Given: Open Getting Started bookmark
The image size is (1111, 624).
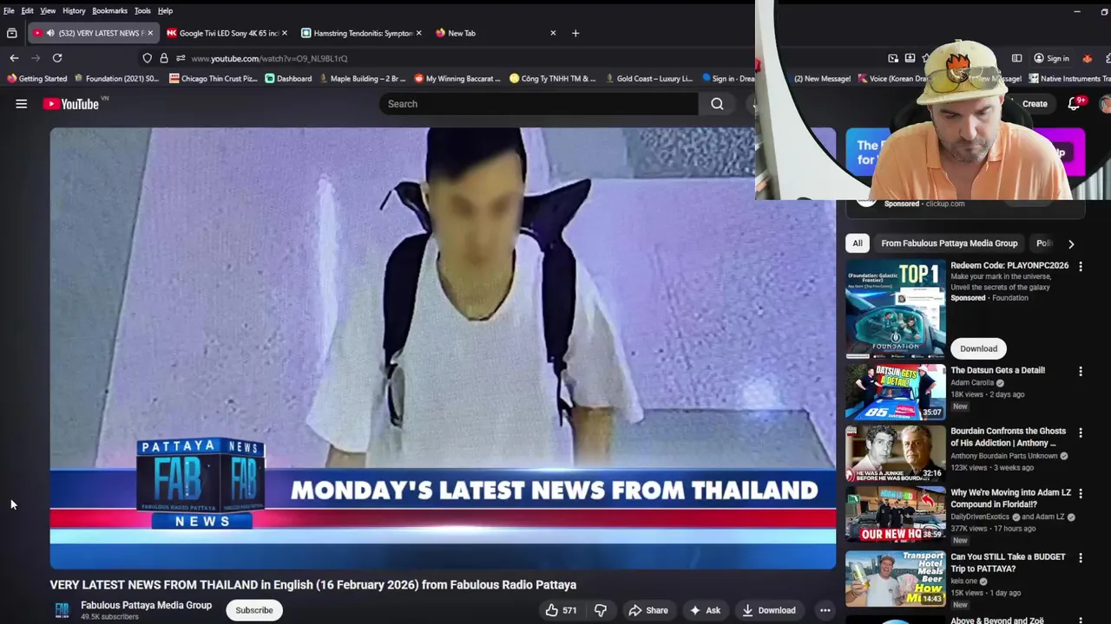Looking at the screenshot, I should (36, 78).
